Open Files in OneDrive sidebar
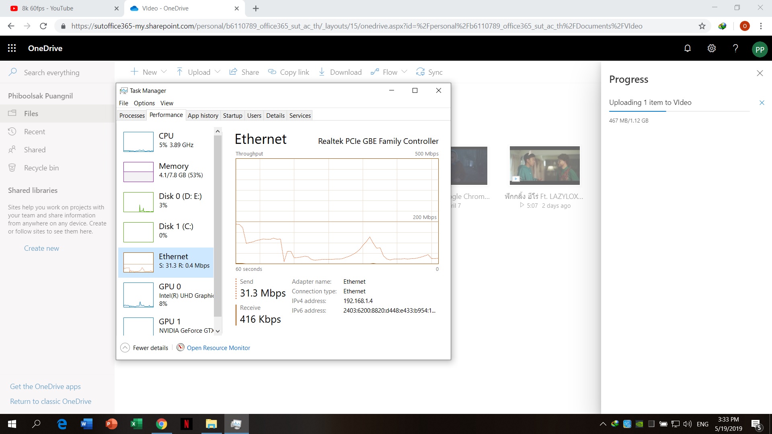772x434 pixels. pyautogui.click(x=57, y=114)
